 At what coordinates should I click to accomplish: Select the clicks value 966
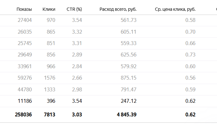click(x=51, y=66)
